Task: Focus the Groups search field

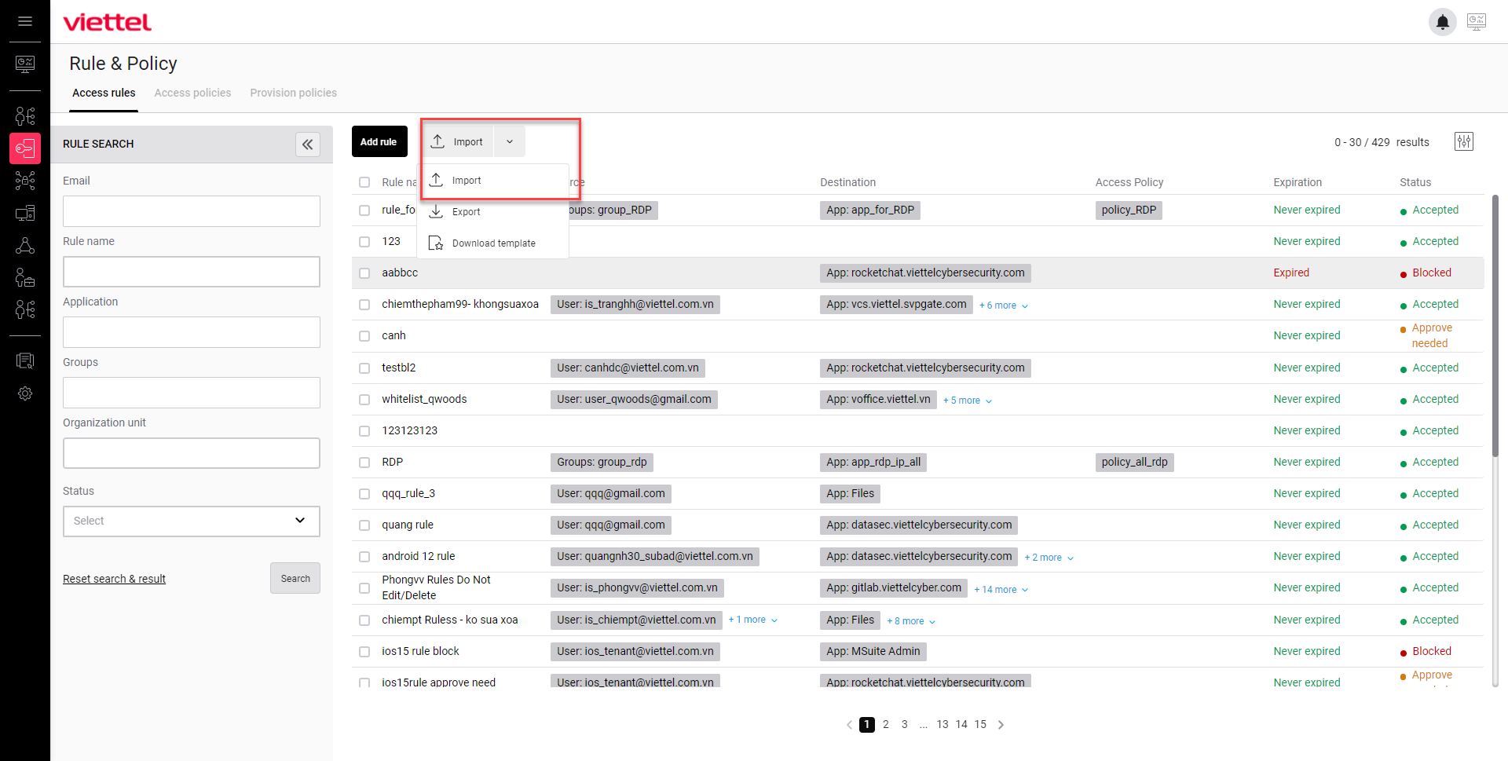Action: coord(192,393)
